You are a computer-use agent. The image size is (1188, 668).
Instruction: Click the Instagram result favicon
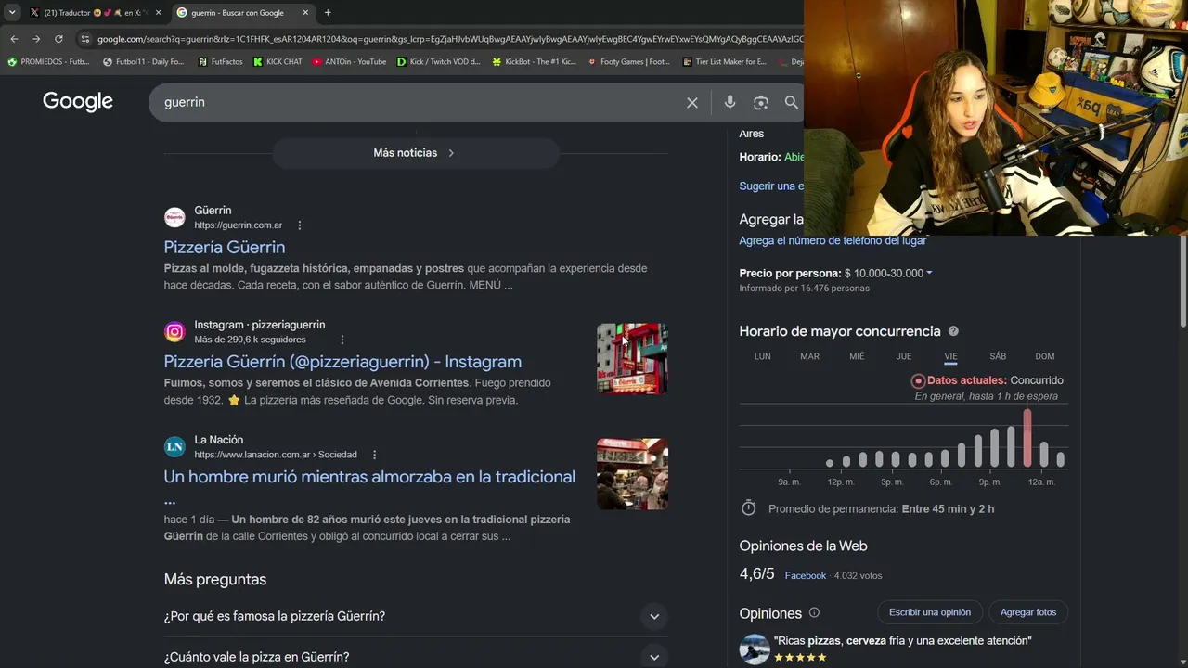(x=174, y=331)
